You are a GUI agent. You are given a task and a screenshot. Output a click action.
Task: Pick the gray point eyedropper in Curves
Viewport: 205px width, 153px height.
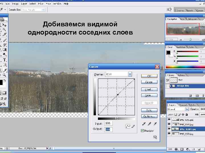click(149, 124)
